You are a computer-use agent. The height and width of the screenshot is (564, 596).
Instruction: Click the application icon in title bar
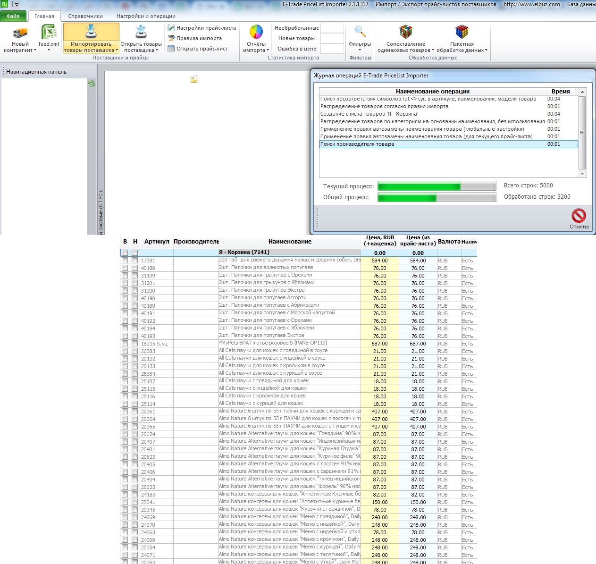(5, 4)
